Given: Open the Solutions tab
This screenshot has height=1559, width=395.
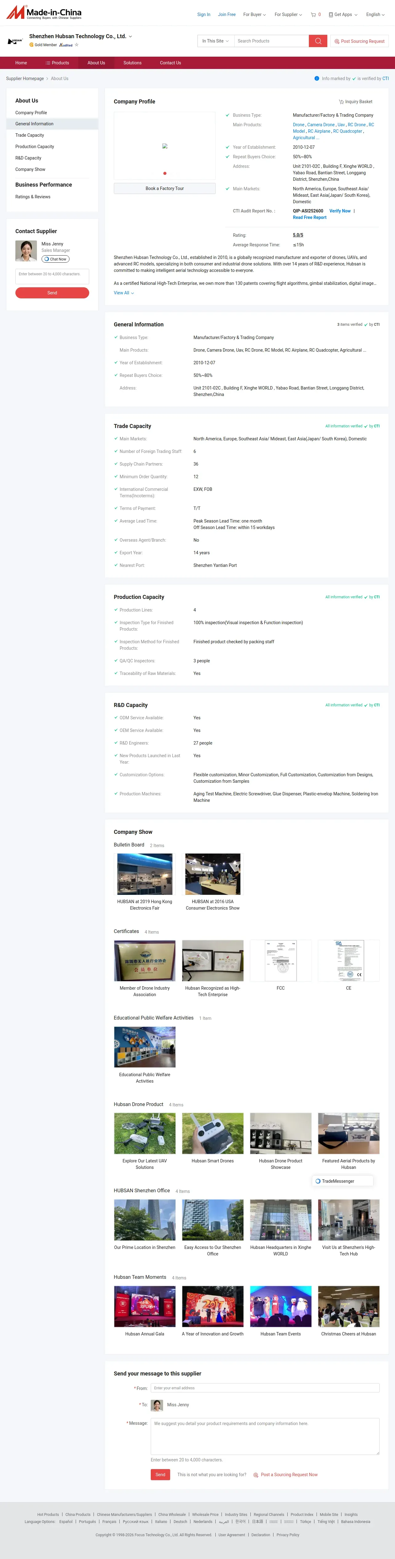Looking at the screenshot, I should [x=133, y=63].
